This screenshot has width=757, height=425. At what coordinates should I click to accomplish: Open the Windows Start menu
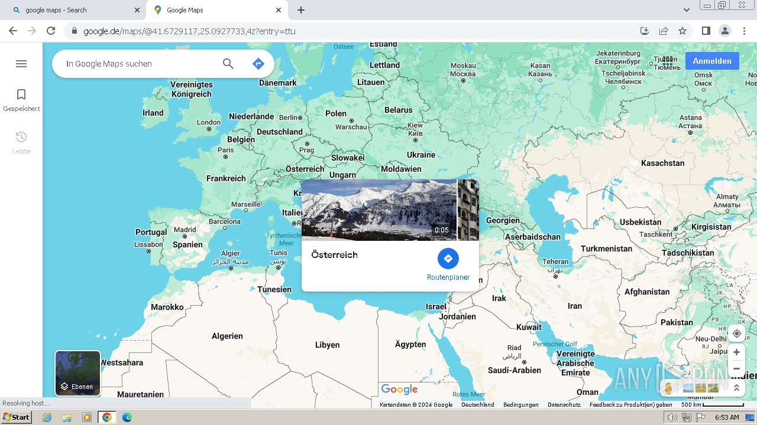click(x=17, y=417)
